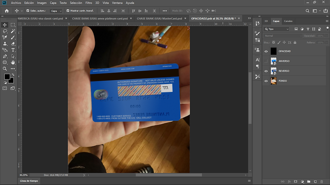Switch to CHASE BANK MasterCard.psd tab

[x=159, y=18]
